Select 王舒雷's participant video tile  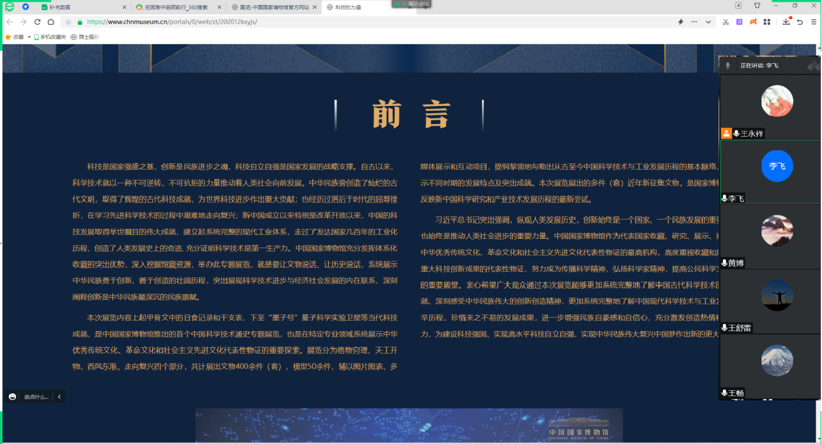[770, 301]
